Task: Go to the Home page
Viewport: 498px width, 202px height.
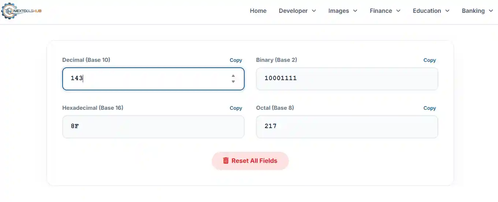Action: point(258,11)
